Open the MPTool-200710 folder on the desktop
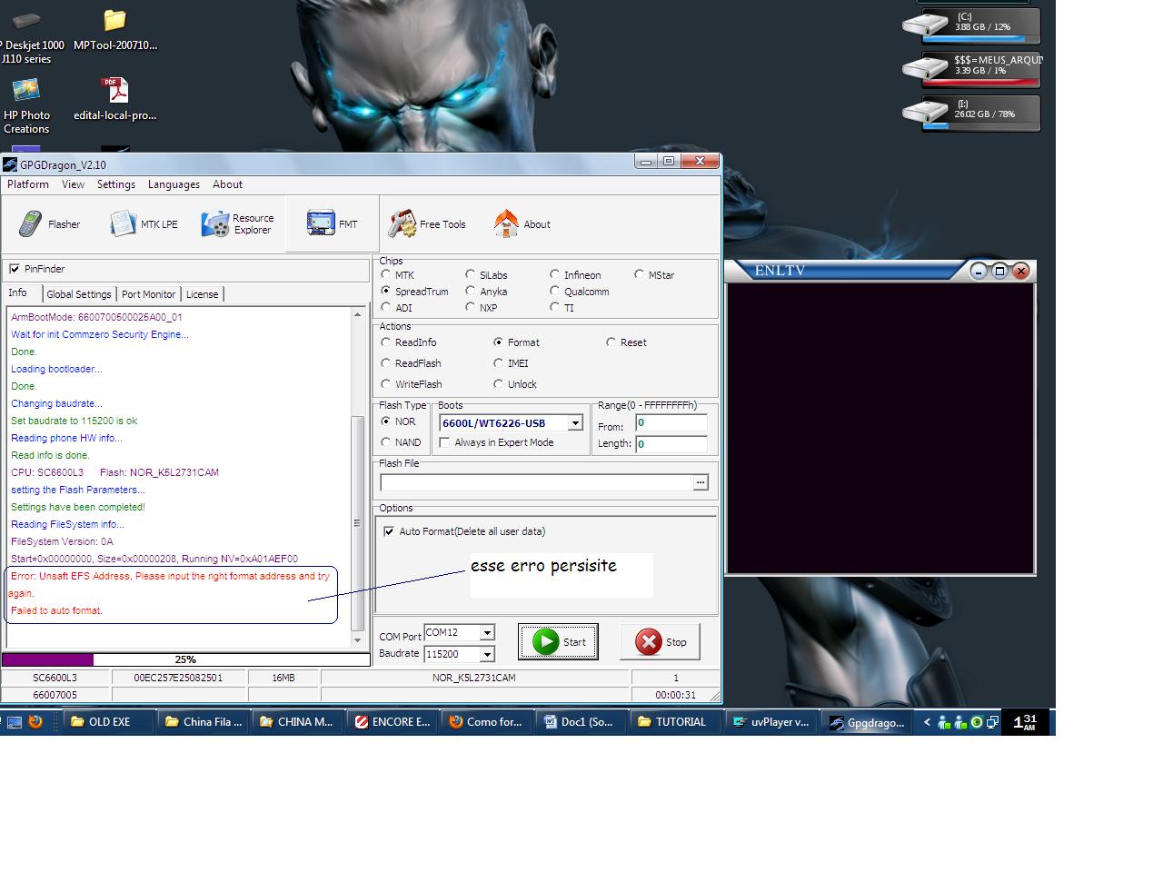This screenshot has height=872, width=1163. tap(114, 30)
